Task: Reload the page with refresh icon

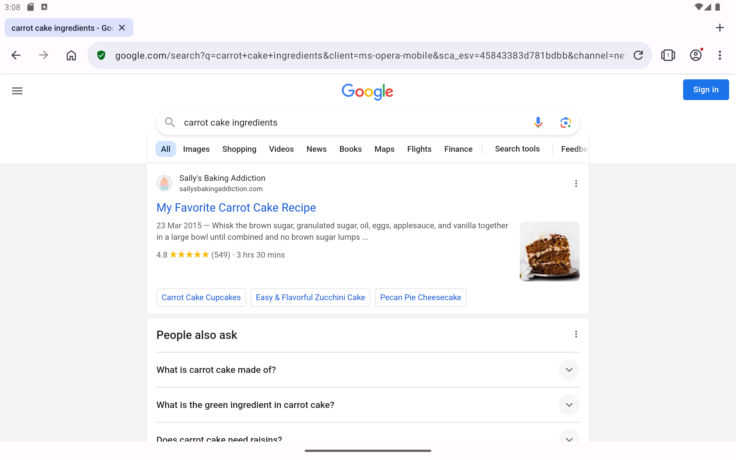Action: pos(638,55)
